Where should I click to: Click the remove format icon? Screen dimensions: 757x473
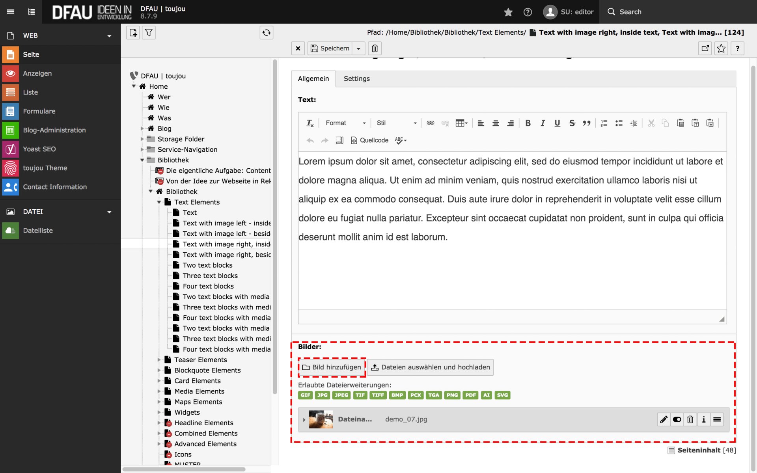coord(310,123)
